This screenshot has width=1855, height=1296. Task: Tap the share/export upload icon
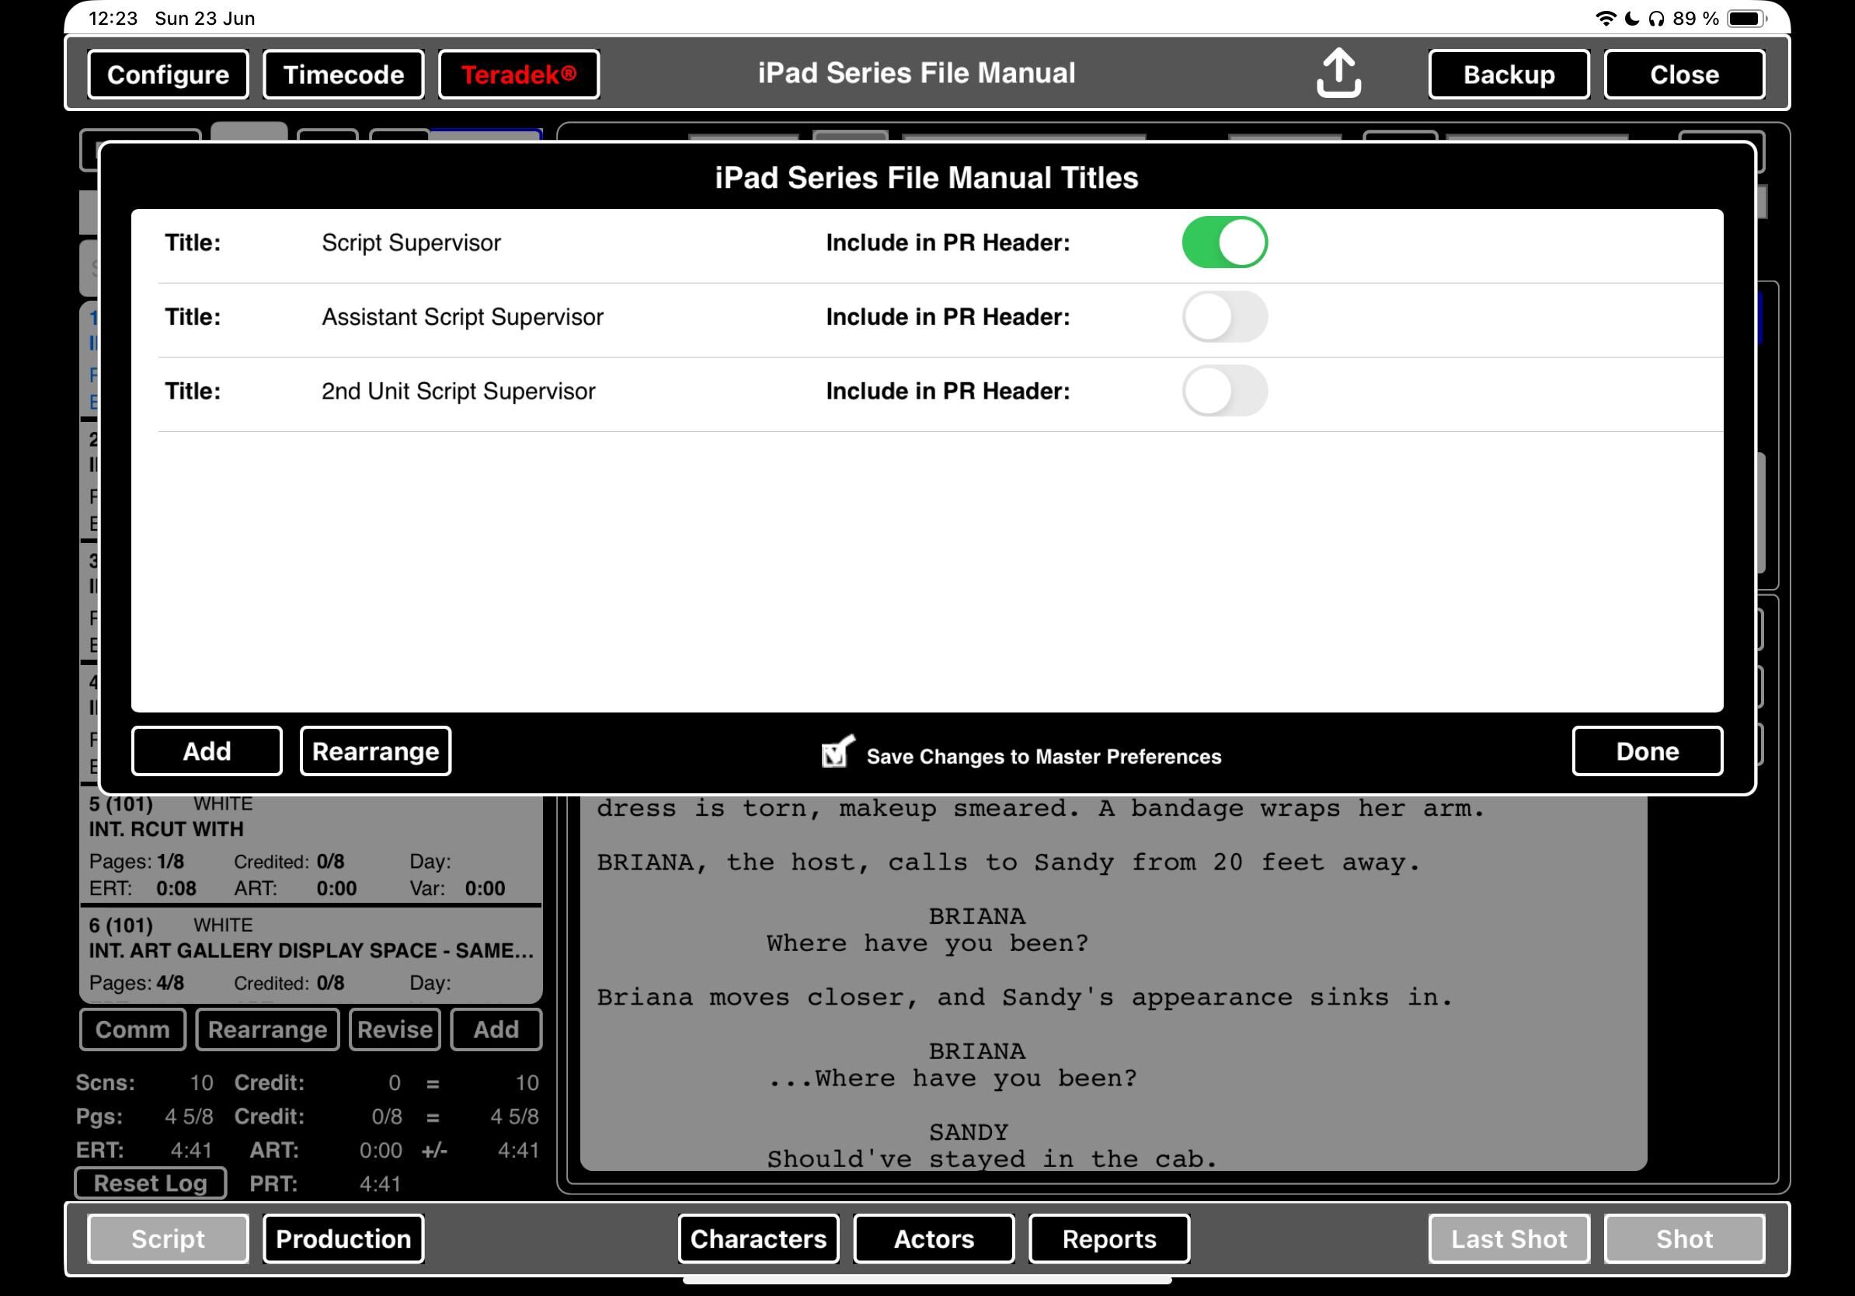(1338, 74)
